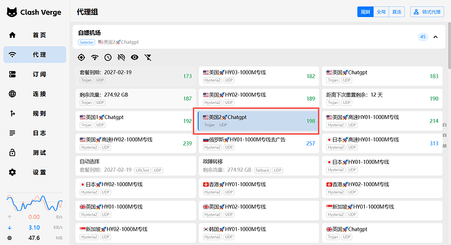The height and width of the screenshot is (245, 451).
Task: Collapse the 白嫖机场 proxy group
Action: 435,37
